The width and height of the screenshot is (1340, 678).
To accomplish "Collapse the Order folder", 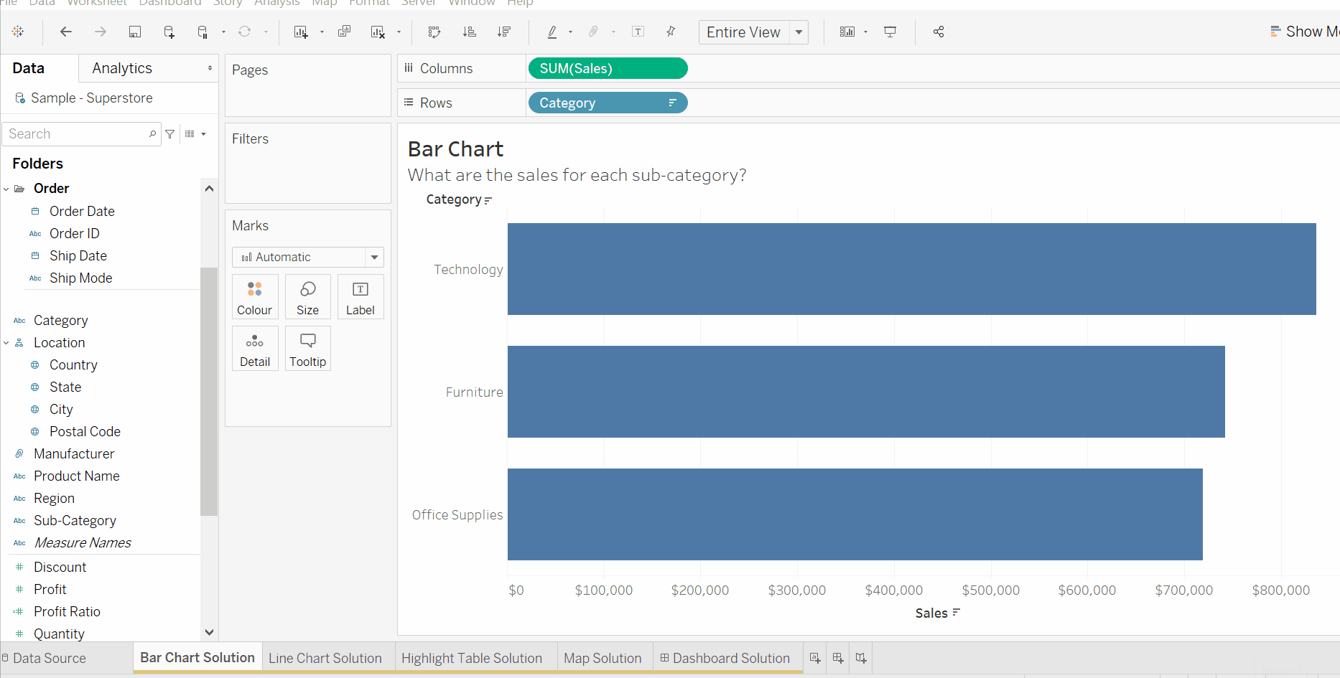I will pos(6,189).
